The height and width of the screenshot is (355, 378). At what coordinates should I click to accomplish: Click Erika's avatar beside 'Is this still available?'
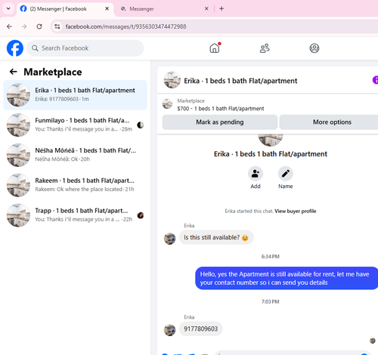pyautogui.click(x=169, y=239)
